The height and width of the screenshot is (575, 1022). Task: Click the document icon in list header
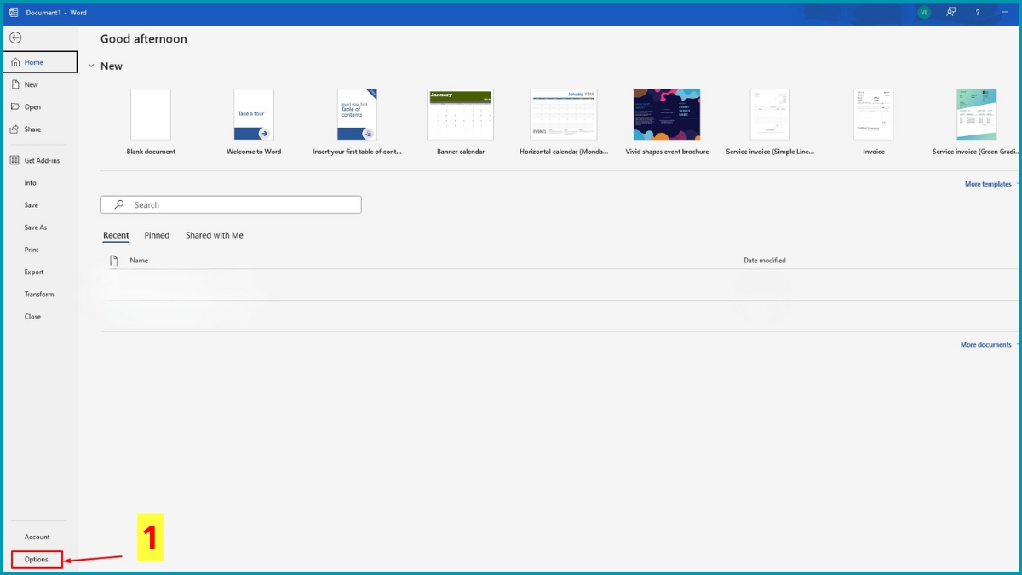tap(113, 261)
